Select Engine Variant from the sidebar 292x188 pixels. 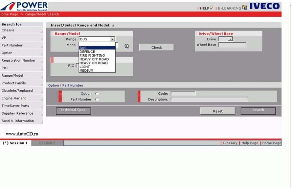13,98
